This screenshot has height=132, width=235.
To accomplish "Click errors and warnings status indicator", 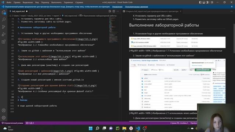I will 30,123.
